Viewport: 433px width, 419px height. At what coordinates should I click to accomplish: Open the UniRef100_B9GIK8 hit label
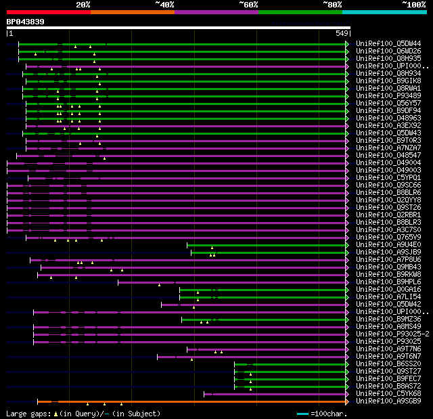(x=388, y=81)
